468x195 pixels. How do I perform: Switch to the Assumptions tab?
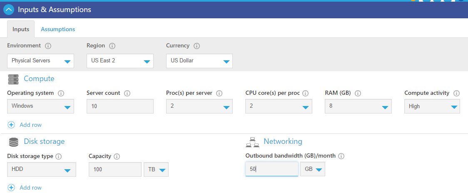point(58,29)
